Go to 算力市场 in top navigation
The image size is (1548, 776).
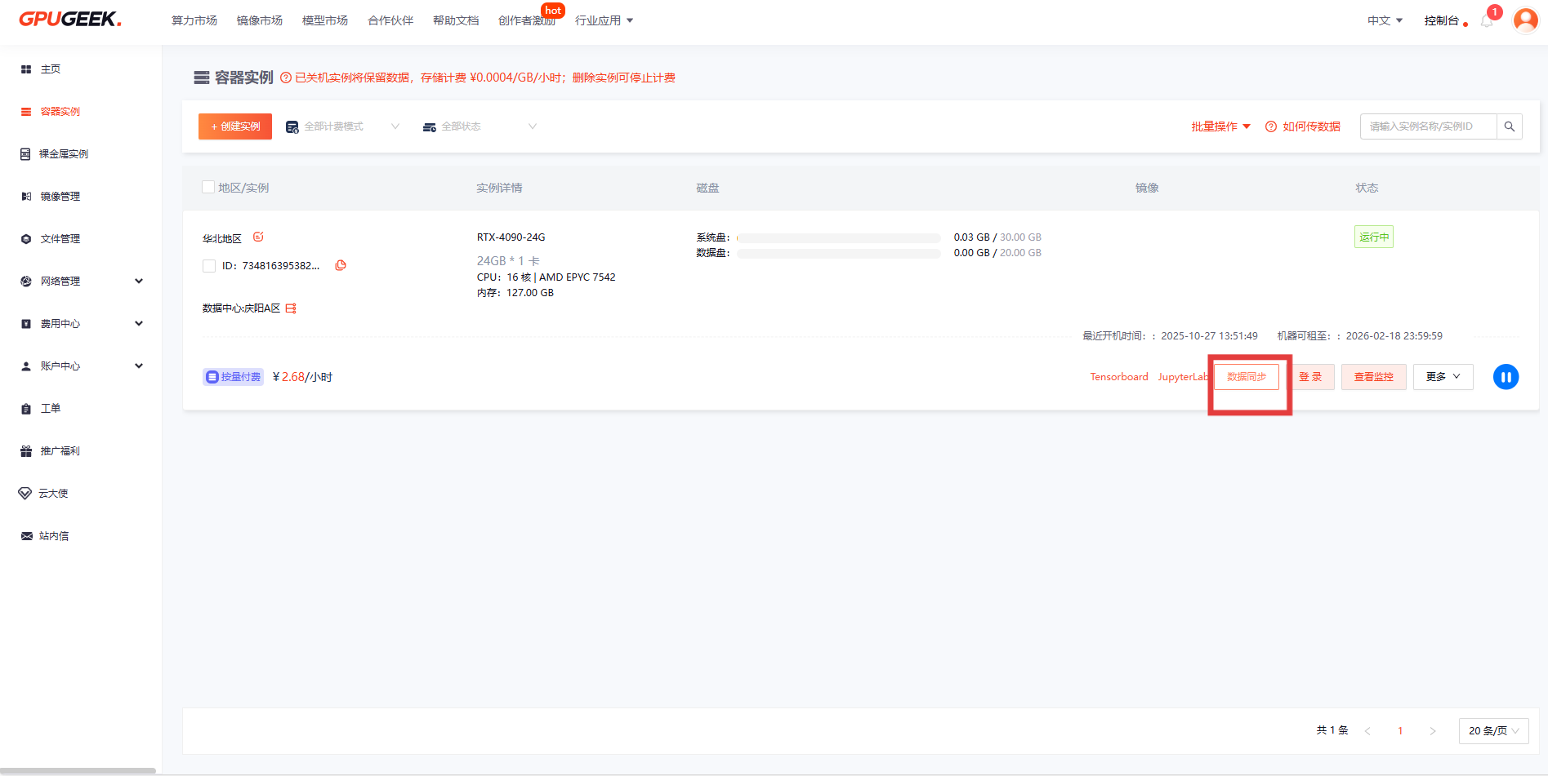[194, 20]
